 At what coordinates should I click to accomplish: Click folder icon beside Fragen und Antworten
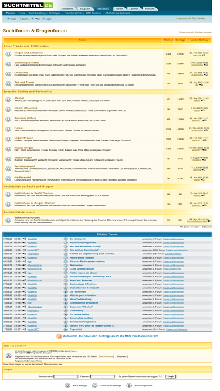coord(8,54)
